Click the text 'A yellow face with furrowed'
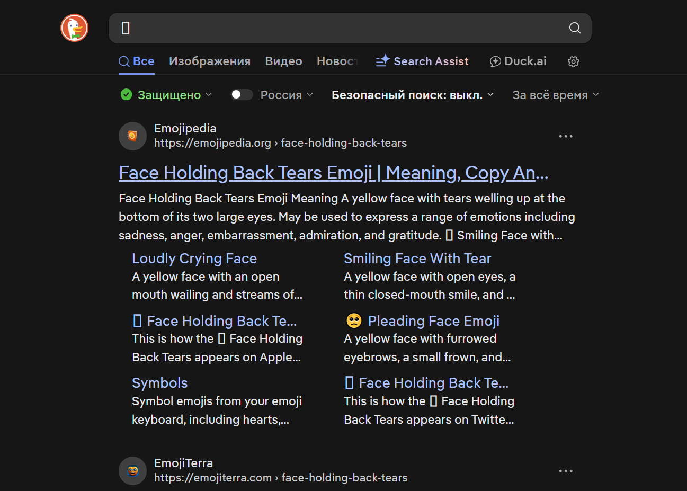Screen dimensions: 687x491 pos(420,338)
